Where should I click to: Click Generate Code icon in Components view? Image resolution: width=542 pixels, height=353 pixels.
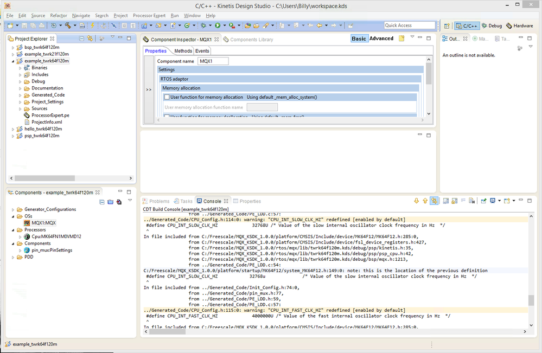[x=119, y=202]
